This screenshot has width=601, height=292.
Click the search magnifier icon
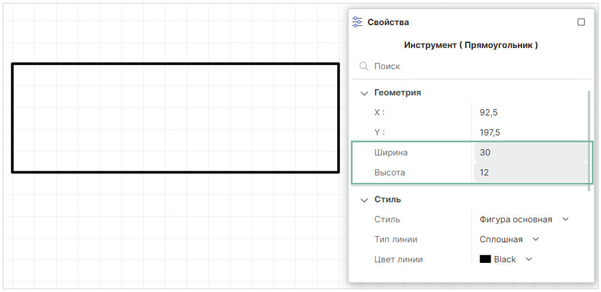pyautogui.click(x=363, y=66)
